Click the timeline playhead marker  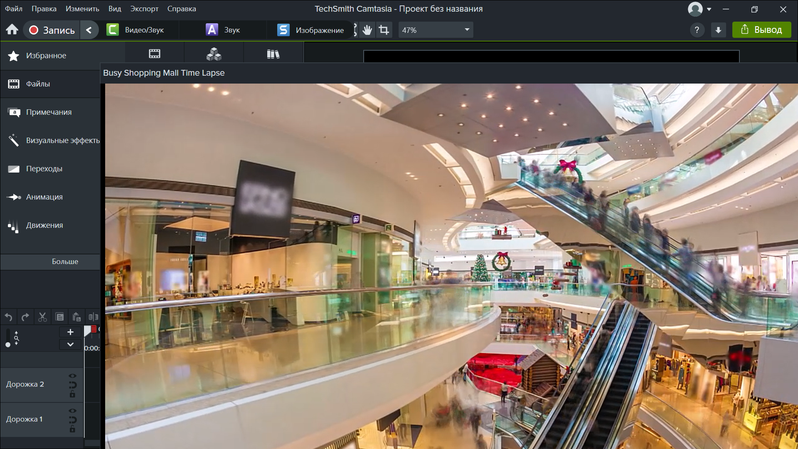click(88, 331)
